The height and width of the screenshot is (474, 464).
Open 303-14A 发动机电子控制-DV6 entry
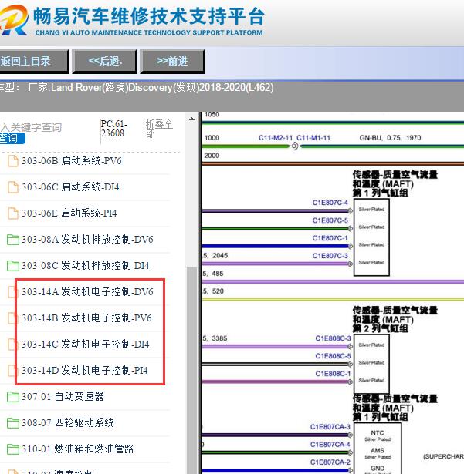pyautogui.click(x=87, y=291)
